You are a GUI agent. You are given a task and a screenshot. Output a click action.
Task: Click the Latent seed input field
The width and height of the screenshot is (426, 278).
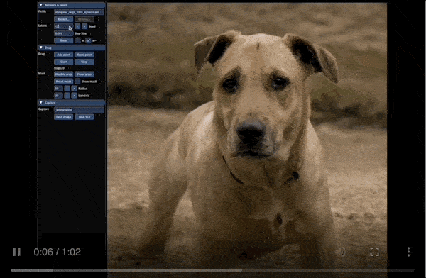(x=63, y=26)
